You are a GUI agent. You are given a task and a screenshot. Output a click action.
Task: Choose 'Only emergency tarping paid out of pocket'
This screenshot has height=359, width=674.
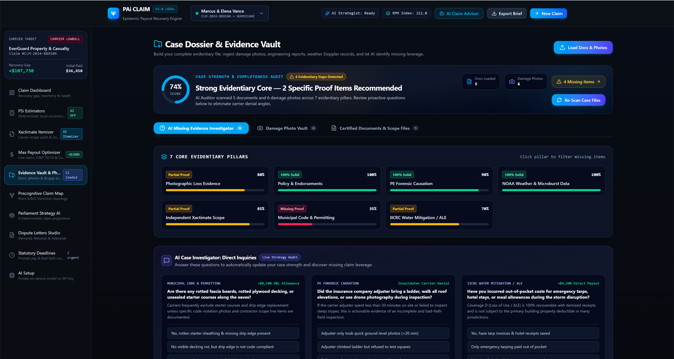coord(533,347)
